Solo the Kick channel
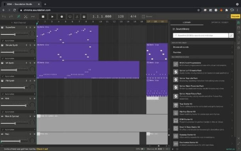Screen dimensions: 241x151 pos(30,98)
